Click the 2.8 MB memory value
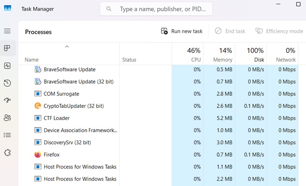The height and width of the screenshot is (186, 306). click(x=224, y=94)
